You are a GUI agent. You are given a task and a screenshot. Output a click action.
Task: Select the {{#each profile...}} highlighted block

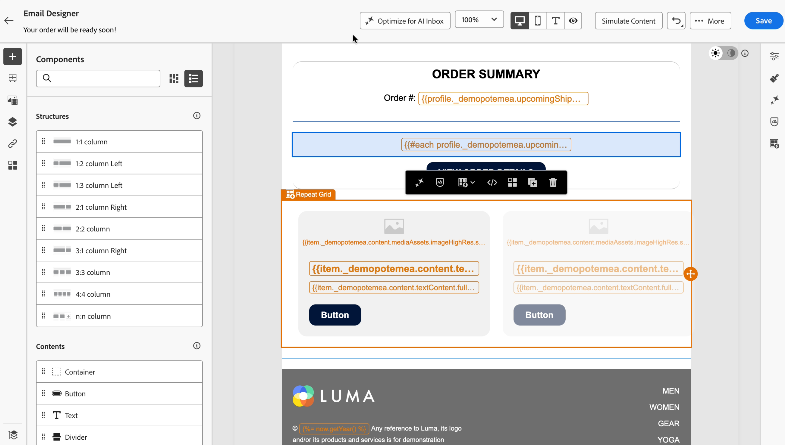[x=486, y=145]
